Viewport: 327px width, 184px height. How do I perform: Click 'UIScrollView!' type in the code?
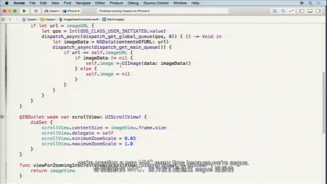click(123, 117)
